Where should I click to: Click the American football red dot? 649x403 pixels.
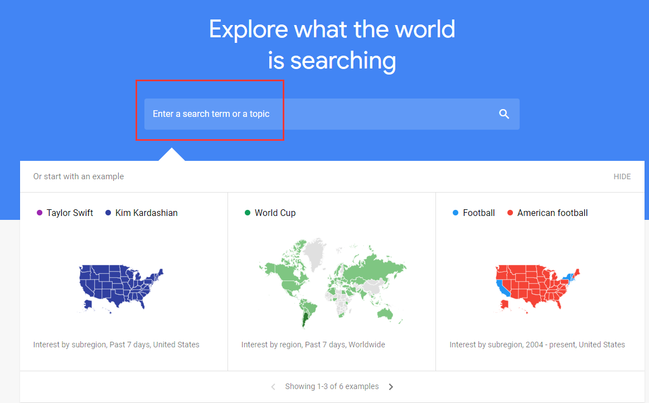pos(510,213)
